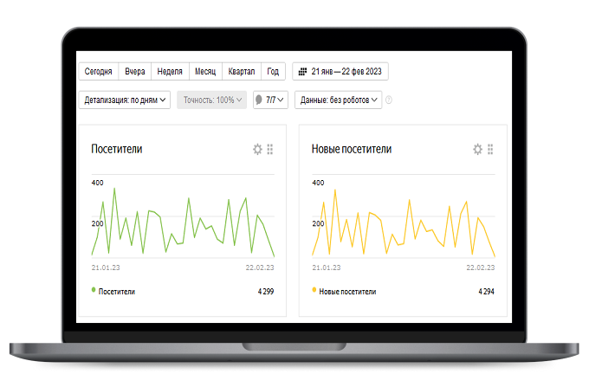This screenshot has width=589, height=374.
Task: Click the Посетители legend label
Action: tap(116, 292)
